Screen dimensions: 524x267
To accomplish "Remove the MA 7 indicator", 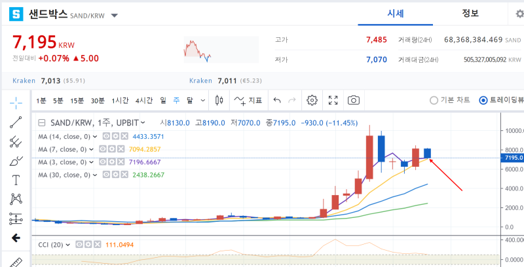I will 121,149.
